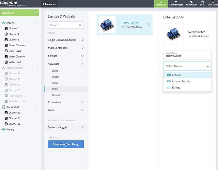Screen dimensions: 218x170
Task: Click the Channel 1 widget icon
Action: (6, 34)
